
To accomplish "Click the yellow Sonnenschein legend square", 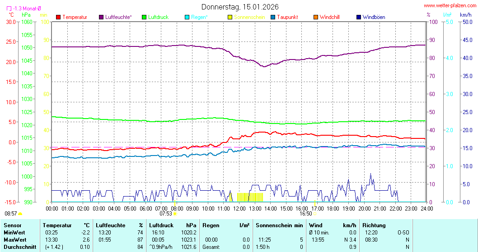I will (230, 17).
